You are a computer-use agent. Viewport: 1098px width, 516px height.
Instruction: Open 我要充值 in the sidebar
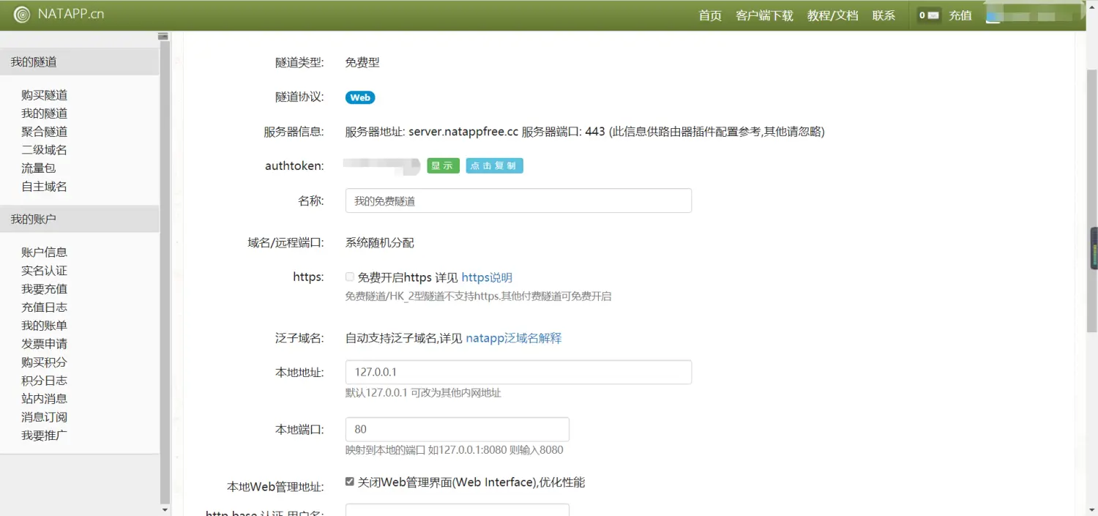pyautogui.click(x=45, y=289)
